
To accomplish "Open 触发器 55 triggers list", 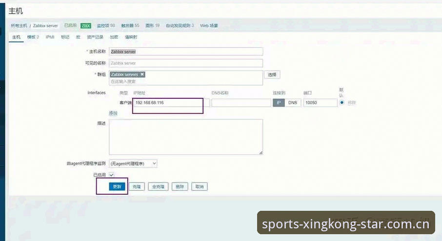I will point(130,26).
